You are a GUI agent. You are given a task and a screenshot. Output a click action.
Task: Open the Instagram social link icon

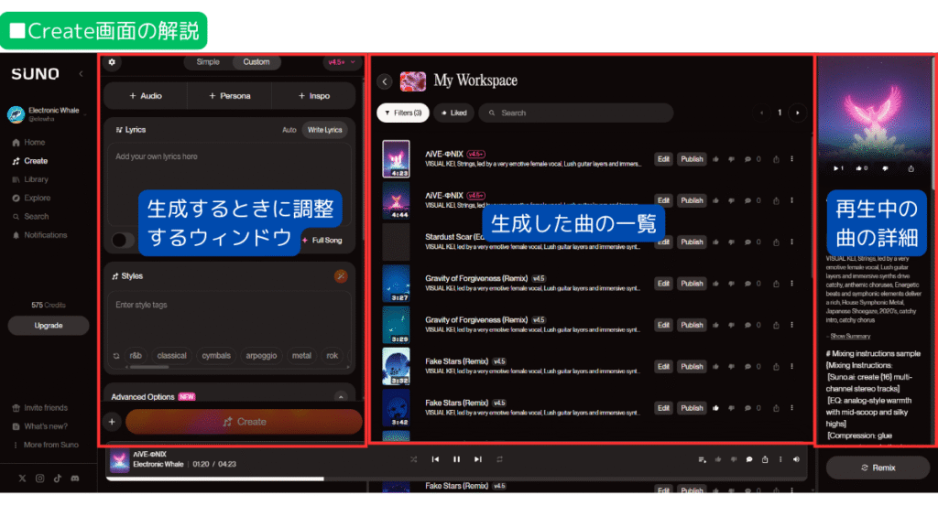39,479
